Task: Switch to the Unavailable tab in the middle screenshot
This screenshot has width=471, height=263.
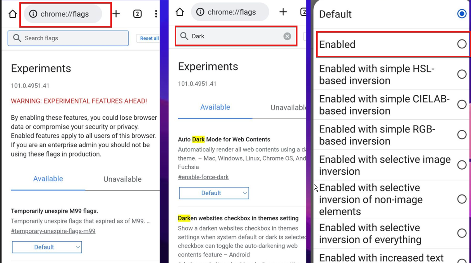Action: [288, 107]
